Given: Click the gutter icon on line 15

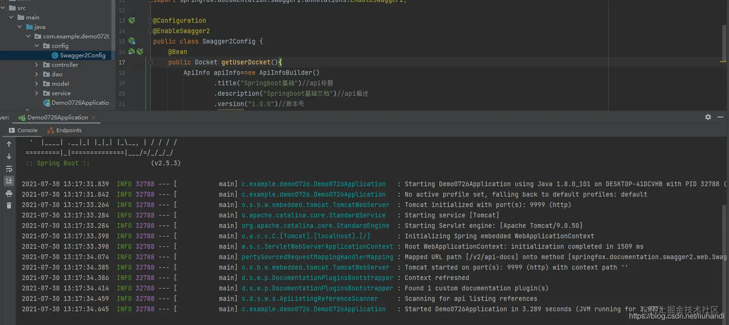Looking at the screenshot, I should pos(132,41).
